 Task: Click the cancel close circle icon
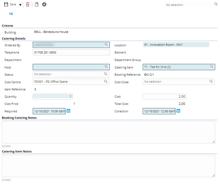pyautogui.click(x=44, y=4)
